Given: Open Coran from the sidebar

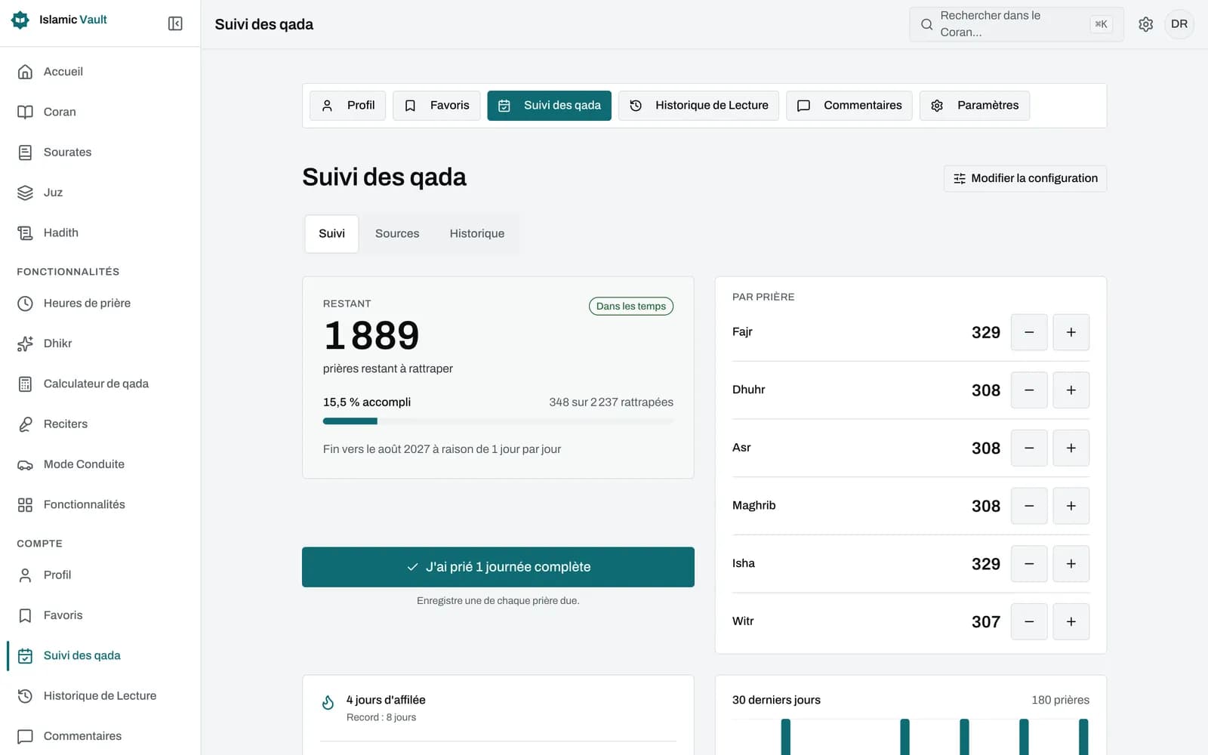Looking at the screenshot, I should pyautogui.click(x=100, y=112).
